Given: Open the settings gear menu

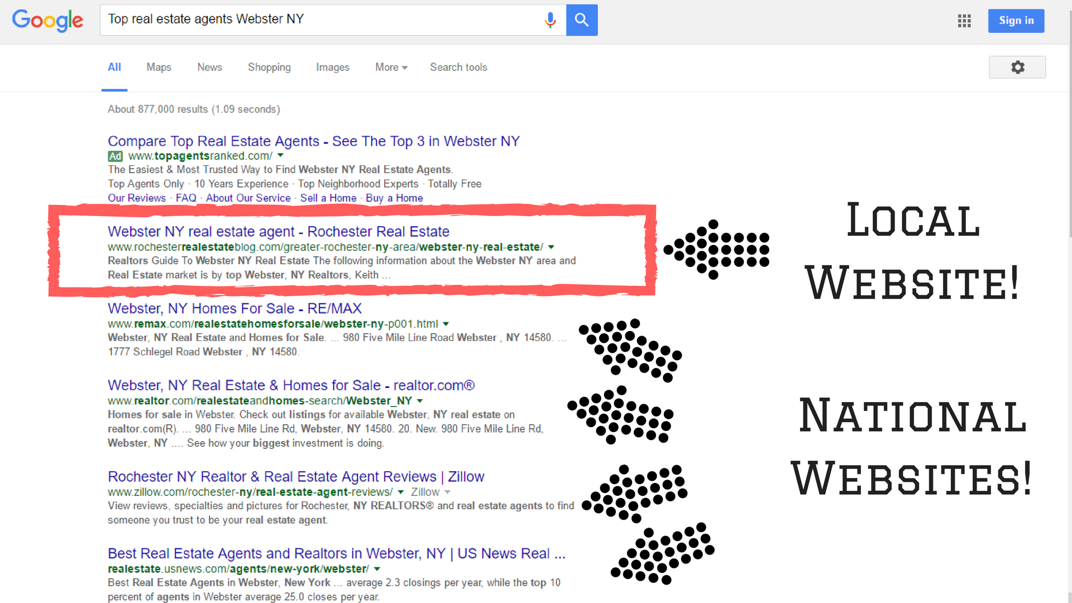Looking at the screenshot, I should tap(1017, 67).
